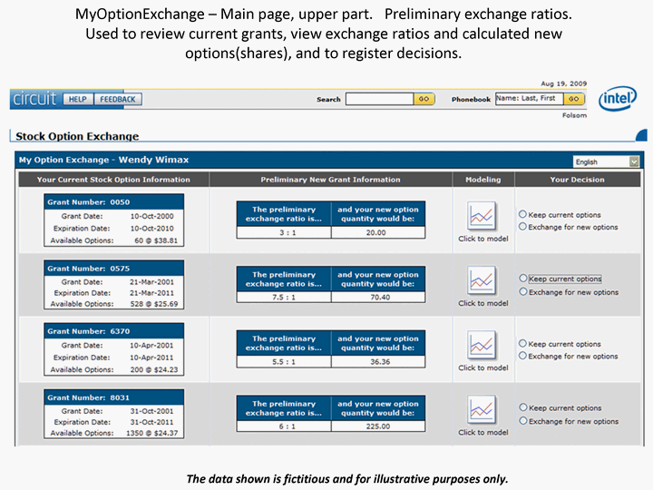Select Keep current options for grant 6370
The height and width of the screenshot is (490, 653).
523,344
